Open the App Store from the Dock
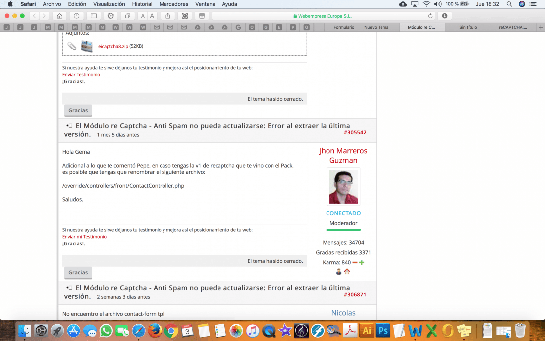Image resolution: width=545 pixels, height=341 pixels. click(73, 331)
